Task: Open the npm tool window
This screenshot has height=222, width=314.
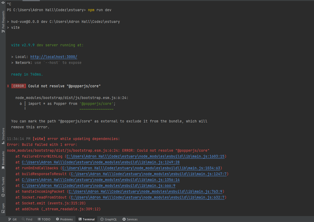Action: click(x=3, y=208)
